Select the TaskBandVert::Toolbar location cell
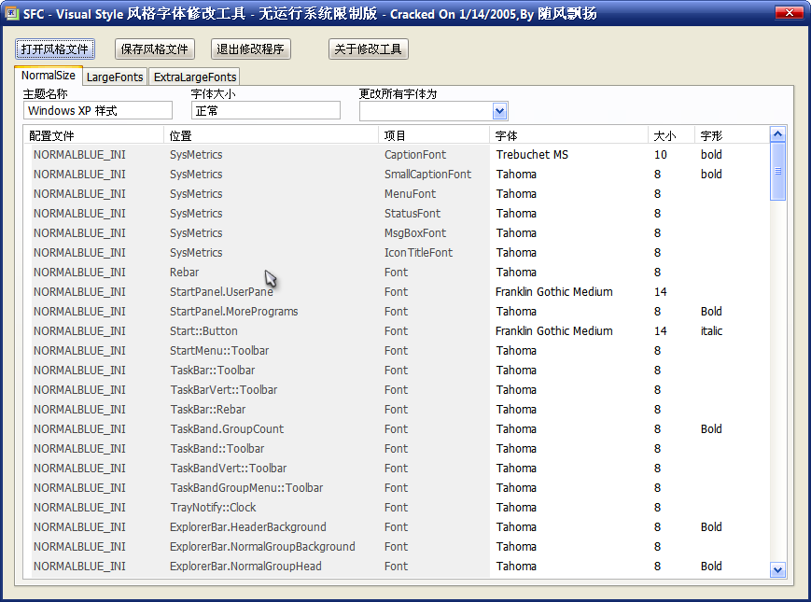811x602 pixels. coord(228,469)
